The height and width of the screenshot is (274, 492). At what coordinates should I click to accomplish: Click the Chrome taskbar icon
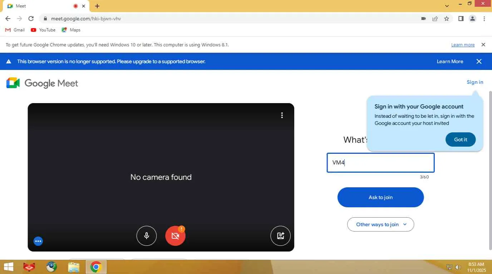click(x=96, y=267)
